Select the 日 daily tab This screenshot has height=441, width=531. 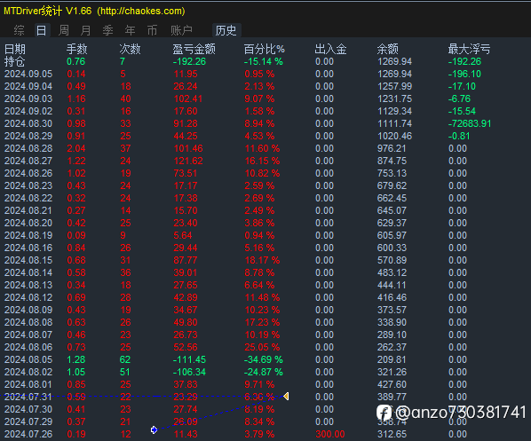tap(42, 30)
